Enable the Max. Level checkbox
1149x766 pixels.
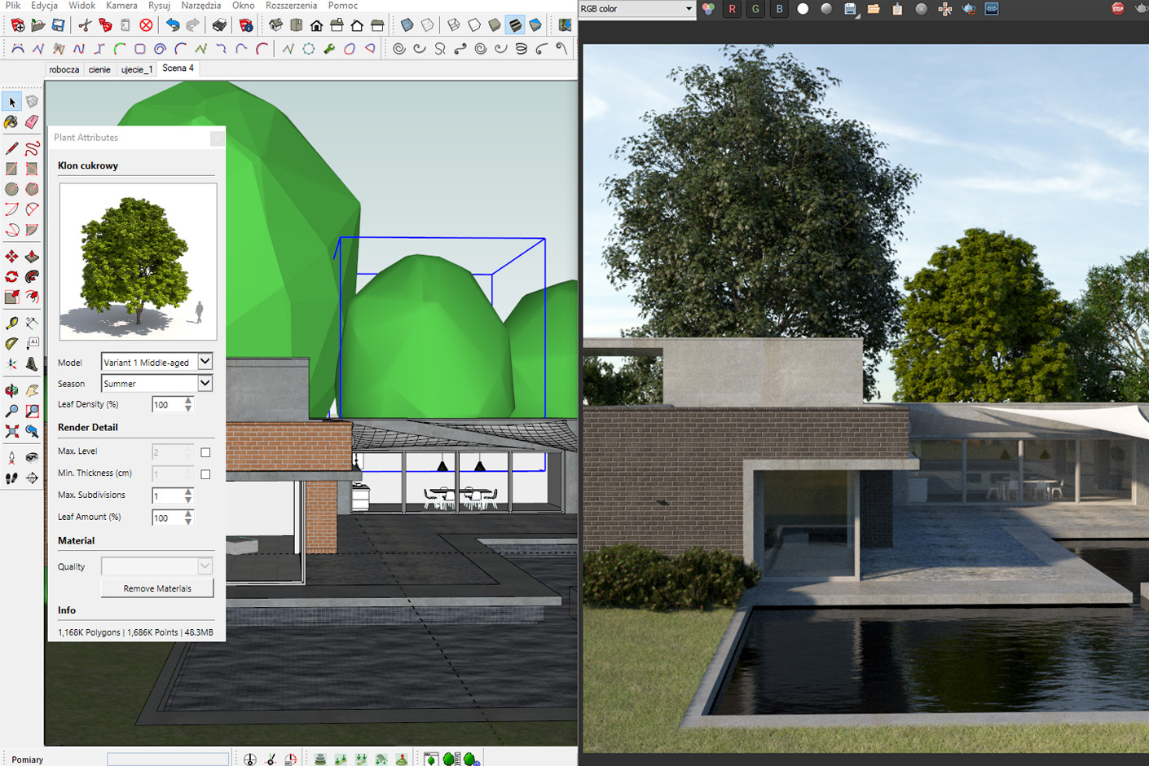click(205, 452)
